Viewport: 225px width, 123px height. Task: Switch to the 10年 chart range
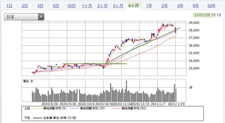pyautogui.click(x=211, y=6)
